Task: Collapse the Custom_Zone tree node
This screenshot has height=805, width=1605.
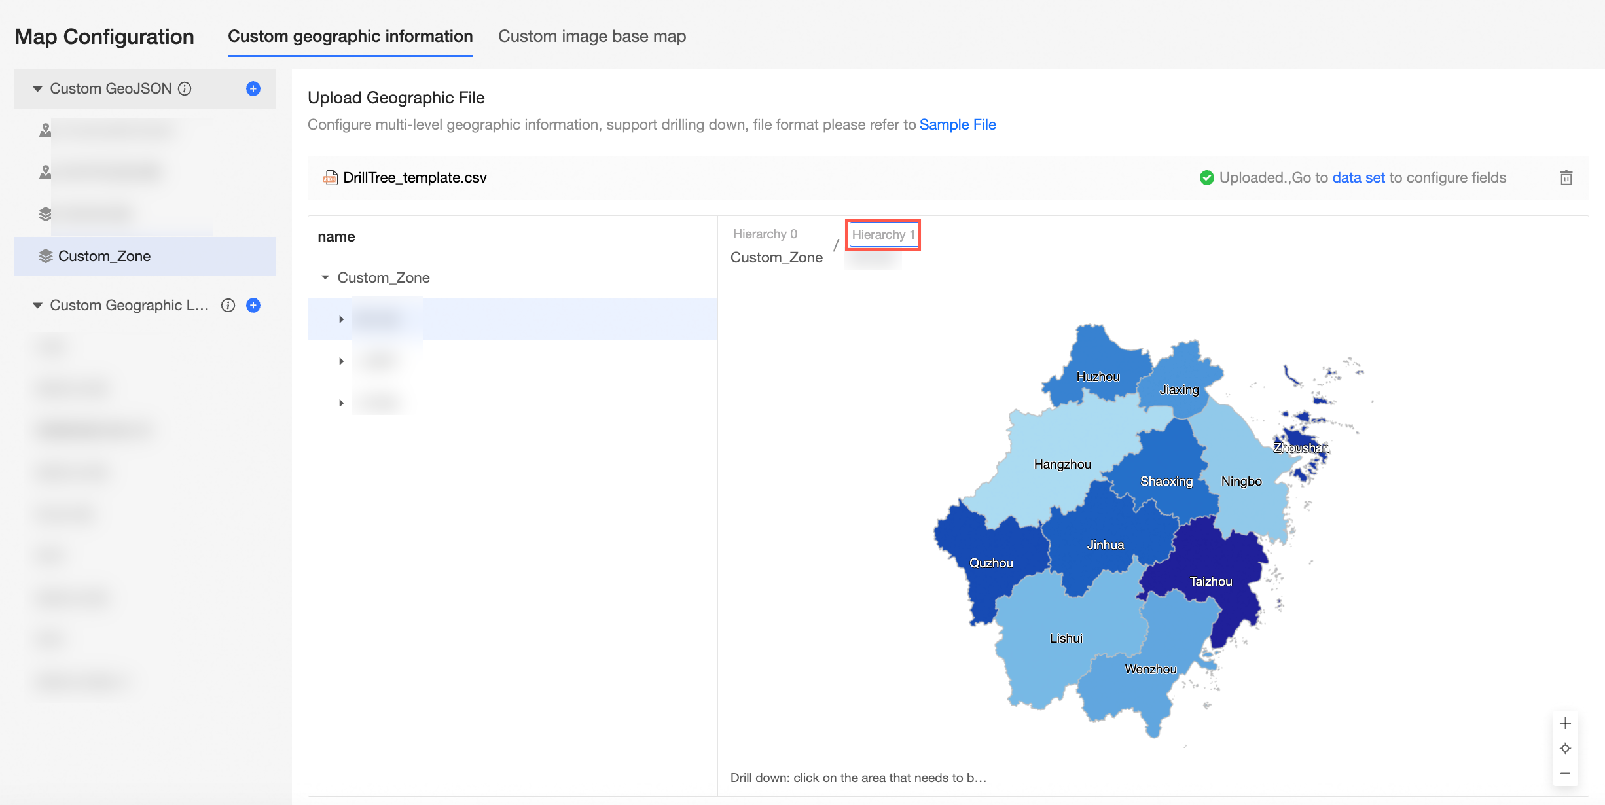Action: (x=325, y=277)
